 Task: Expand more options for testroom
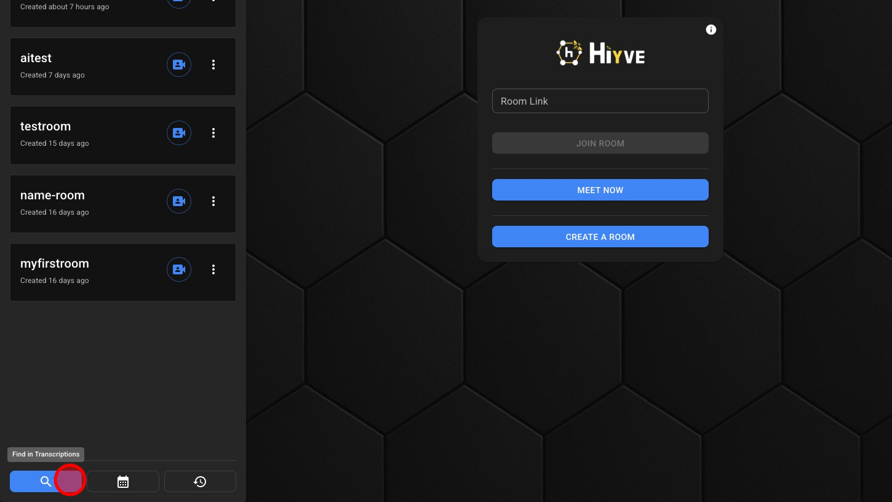point(213,133)
